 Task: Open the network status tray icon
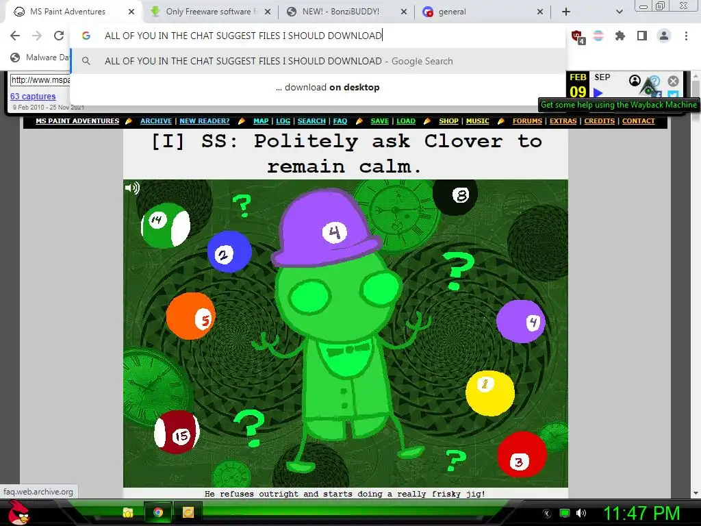(x=565, y=513)
